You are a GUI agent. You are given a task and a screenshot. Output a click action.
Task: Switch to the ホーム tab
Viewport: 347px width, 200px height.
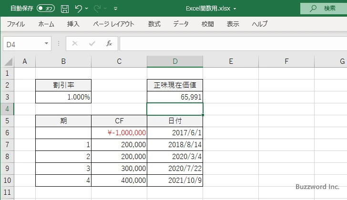tap(46, 24)
